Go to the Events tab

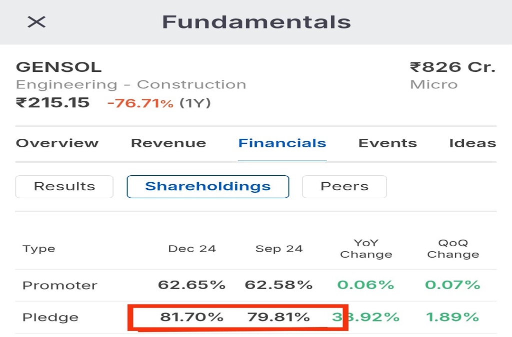click(387, 143)
